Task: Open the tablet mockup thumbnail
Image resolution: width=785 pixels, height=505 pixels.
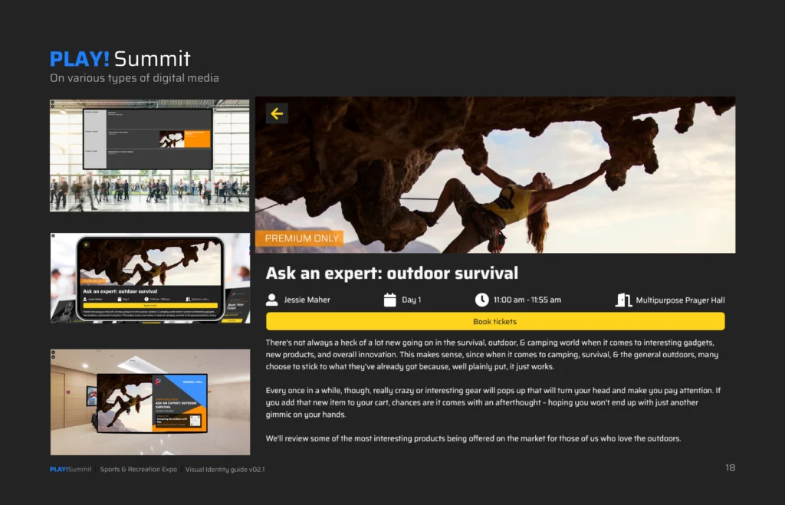Action: tap(150, 277)
